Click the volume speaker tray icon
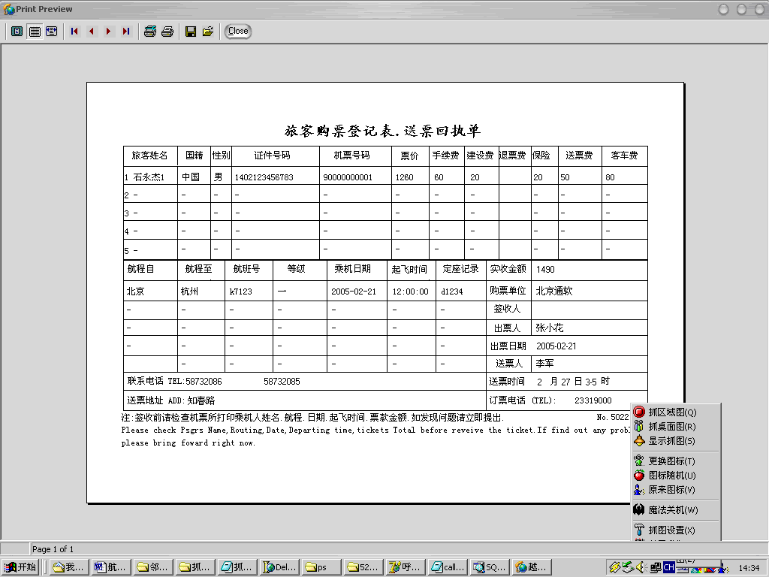Viewport: 769px width, 577px height. (x=641, y=568)
